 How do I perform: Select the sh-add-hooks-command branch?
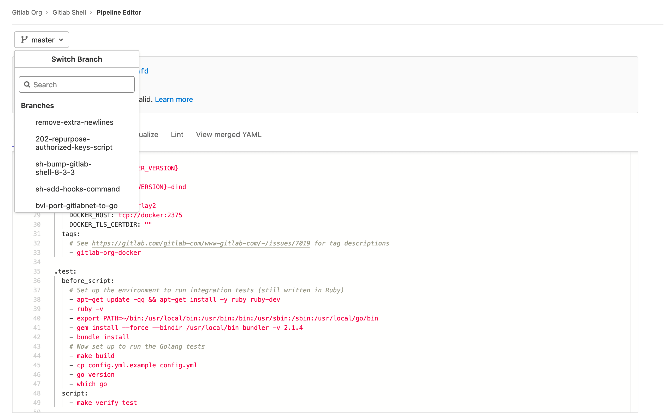[77, 189]
